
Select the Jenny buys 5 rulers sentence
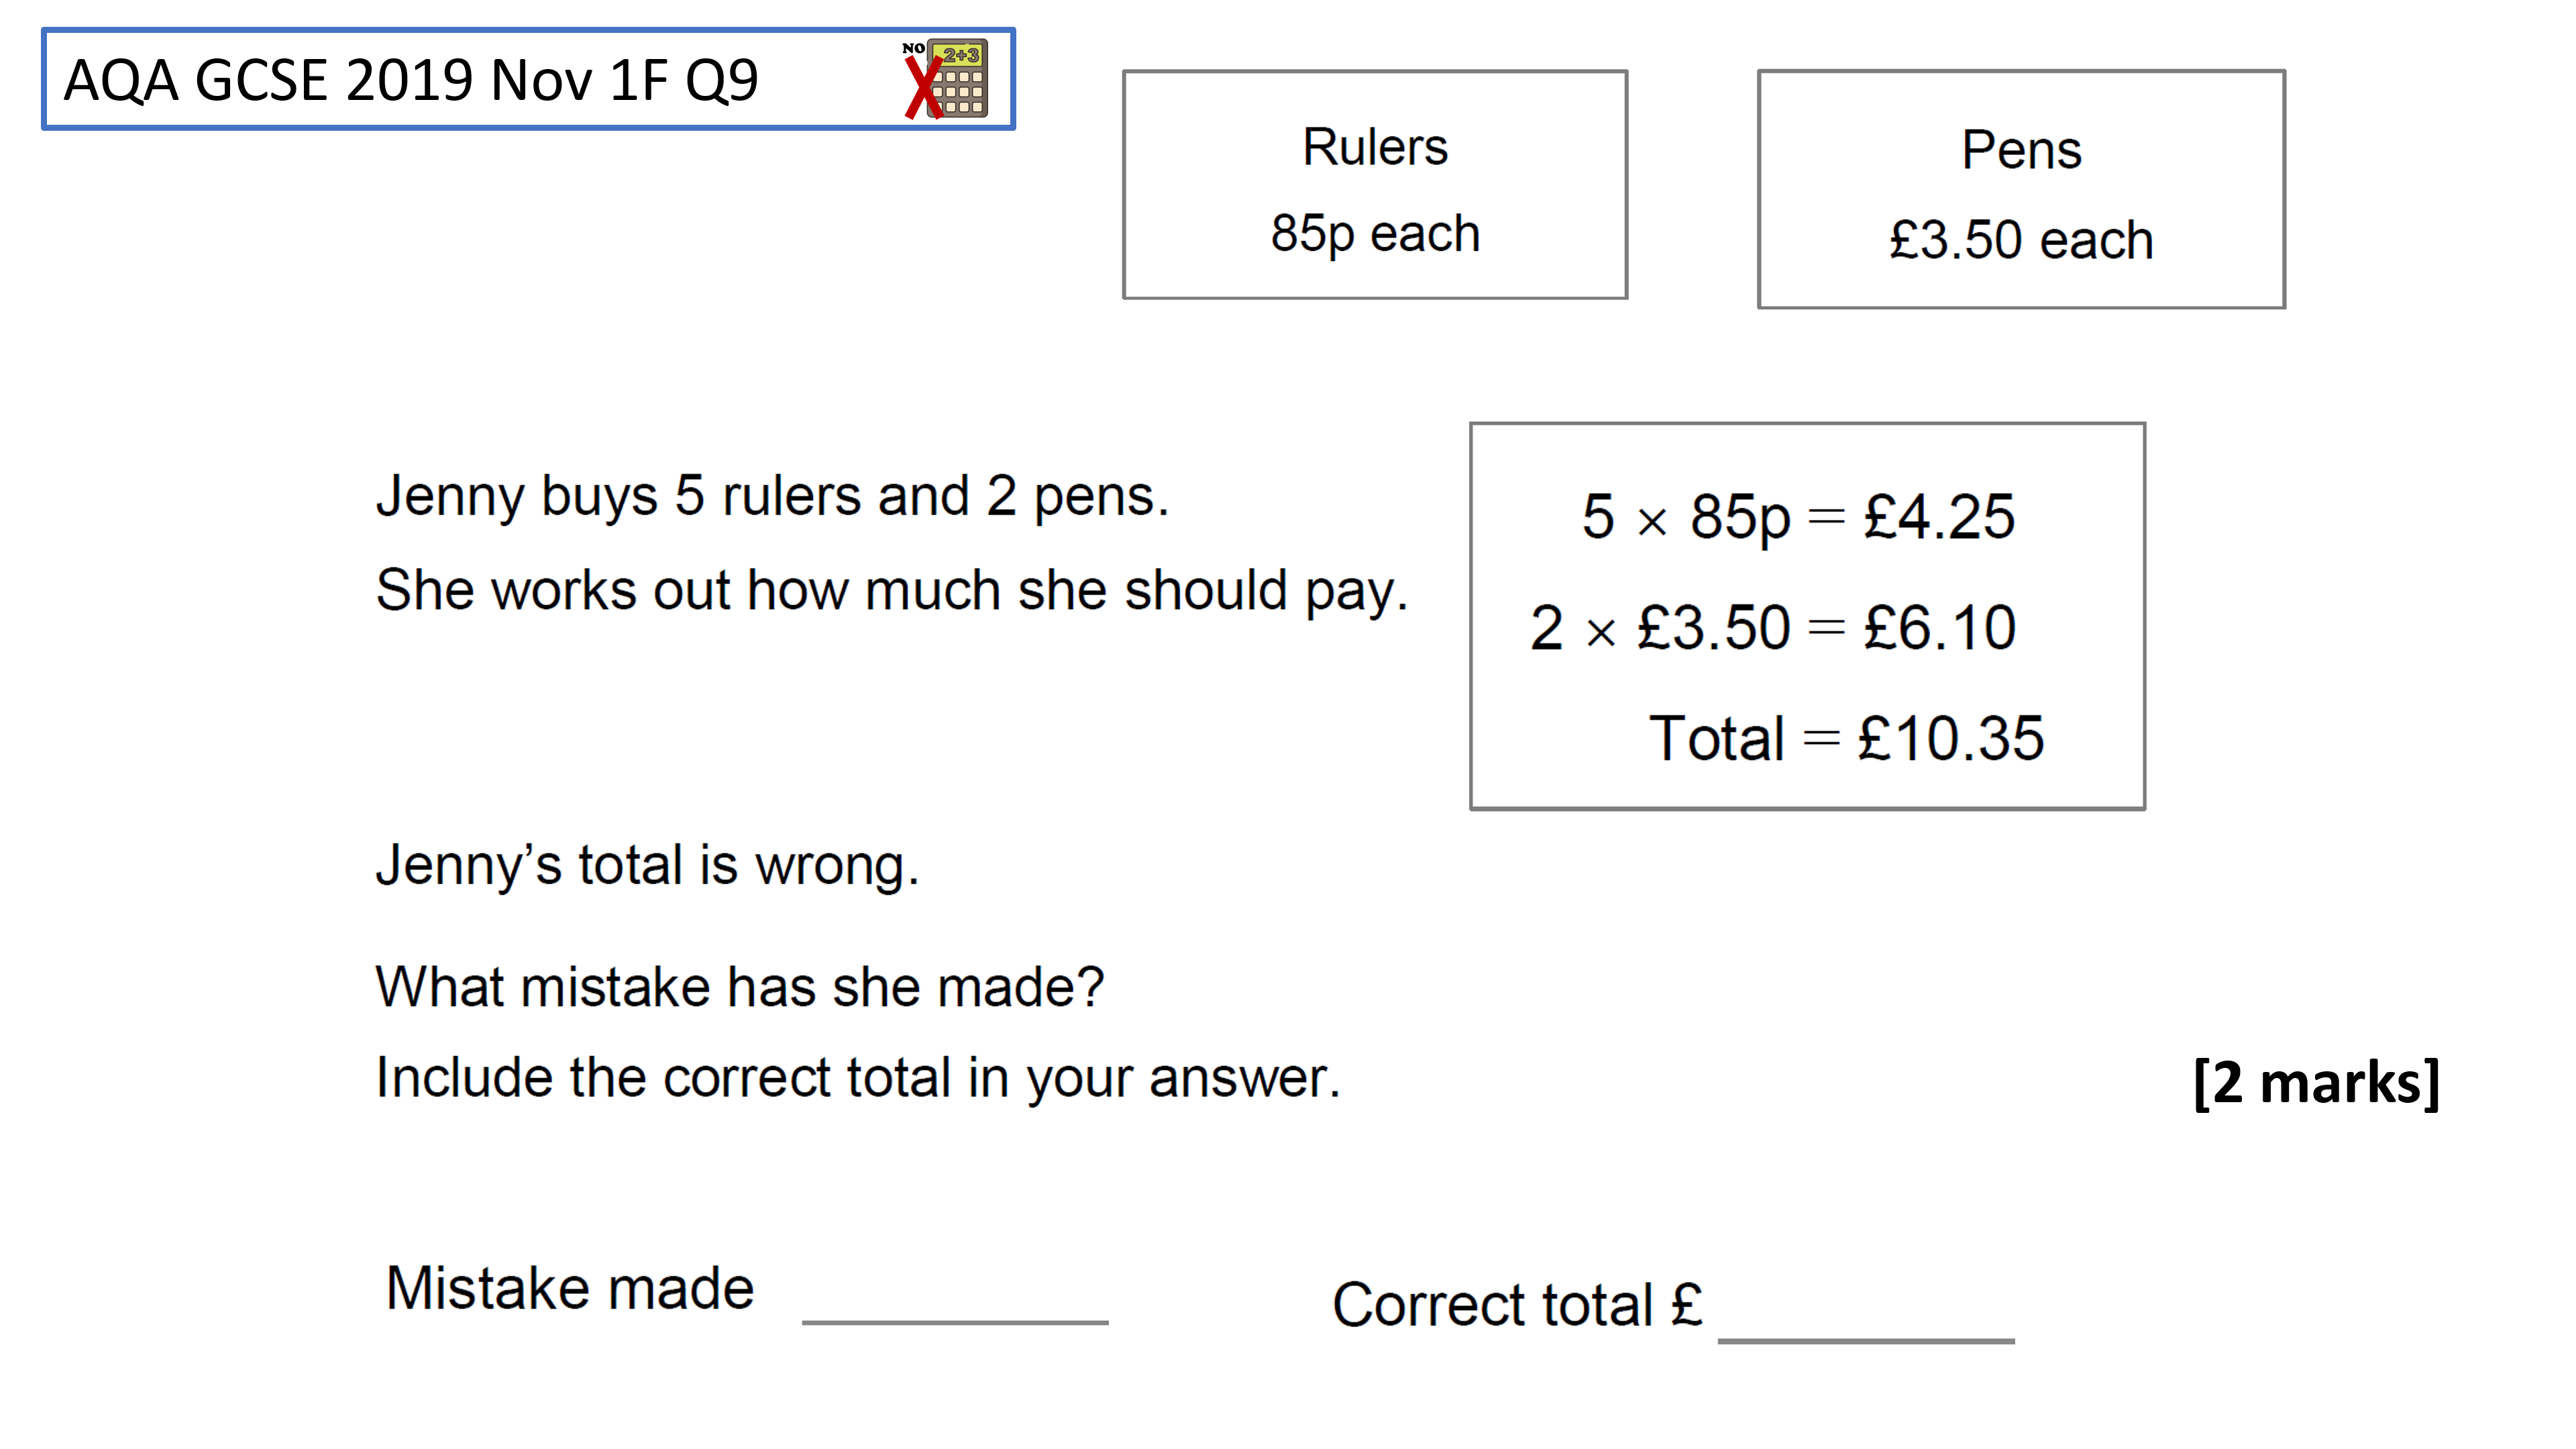click(x=772, y=497)
